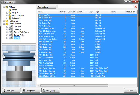Sort by the Name column header
This screenshot has height=95, width=140.
(x=47, y=12)
